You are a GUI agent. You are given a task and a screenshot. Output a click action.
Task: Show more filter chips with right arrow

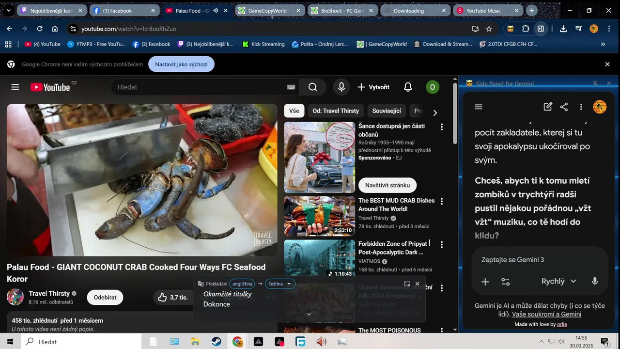point(435,112)
